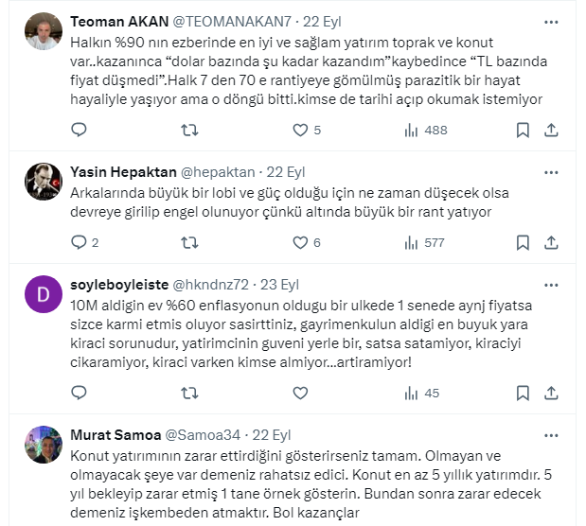Like Yasin Hepaktan's tweet with 6 likes
This screenshot has width=586, height=526.
point(301,243)
